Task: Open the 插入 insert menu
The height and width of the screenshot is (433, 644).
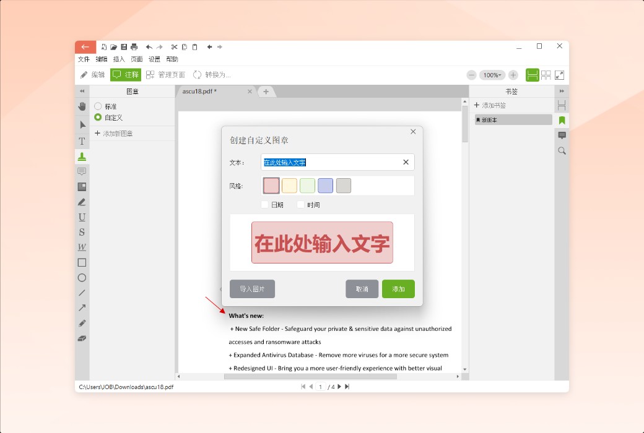Action: click(x=118, y=59)
